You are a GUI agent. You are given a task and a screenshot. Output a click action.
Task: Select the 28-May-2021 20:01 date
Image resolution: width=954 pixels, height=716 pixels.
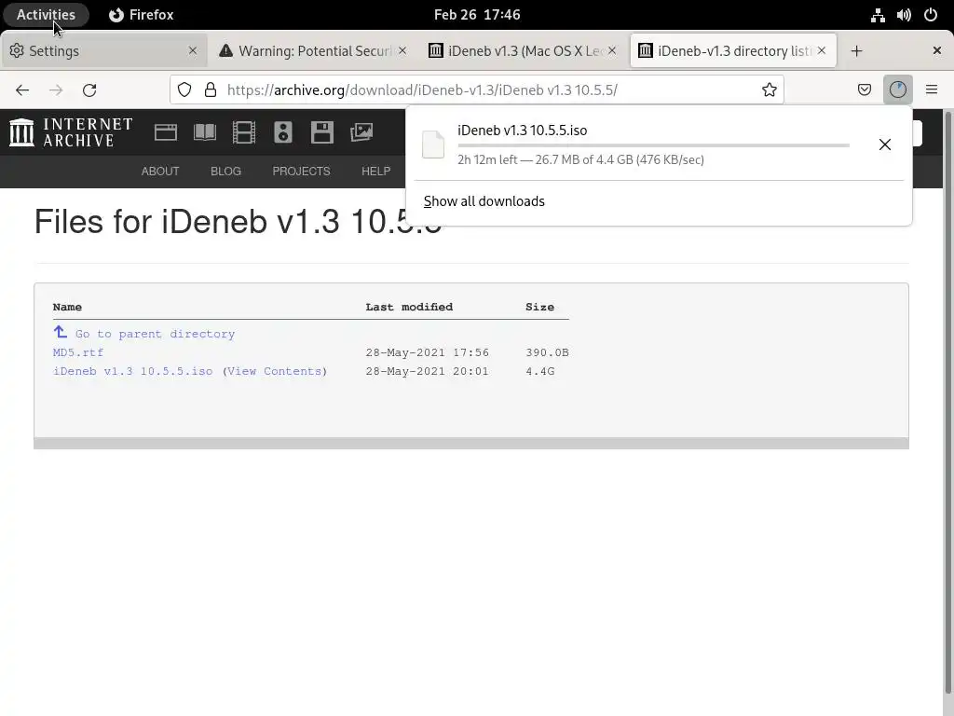[427, 371]
